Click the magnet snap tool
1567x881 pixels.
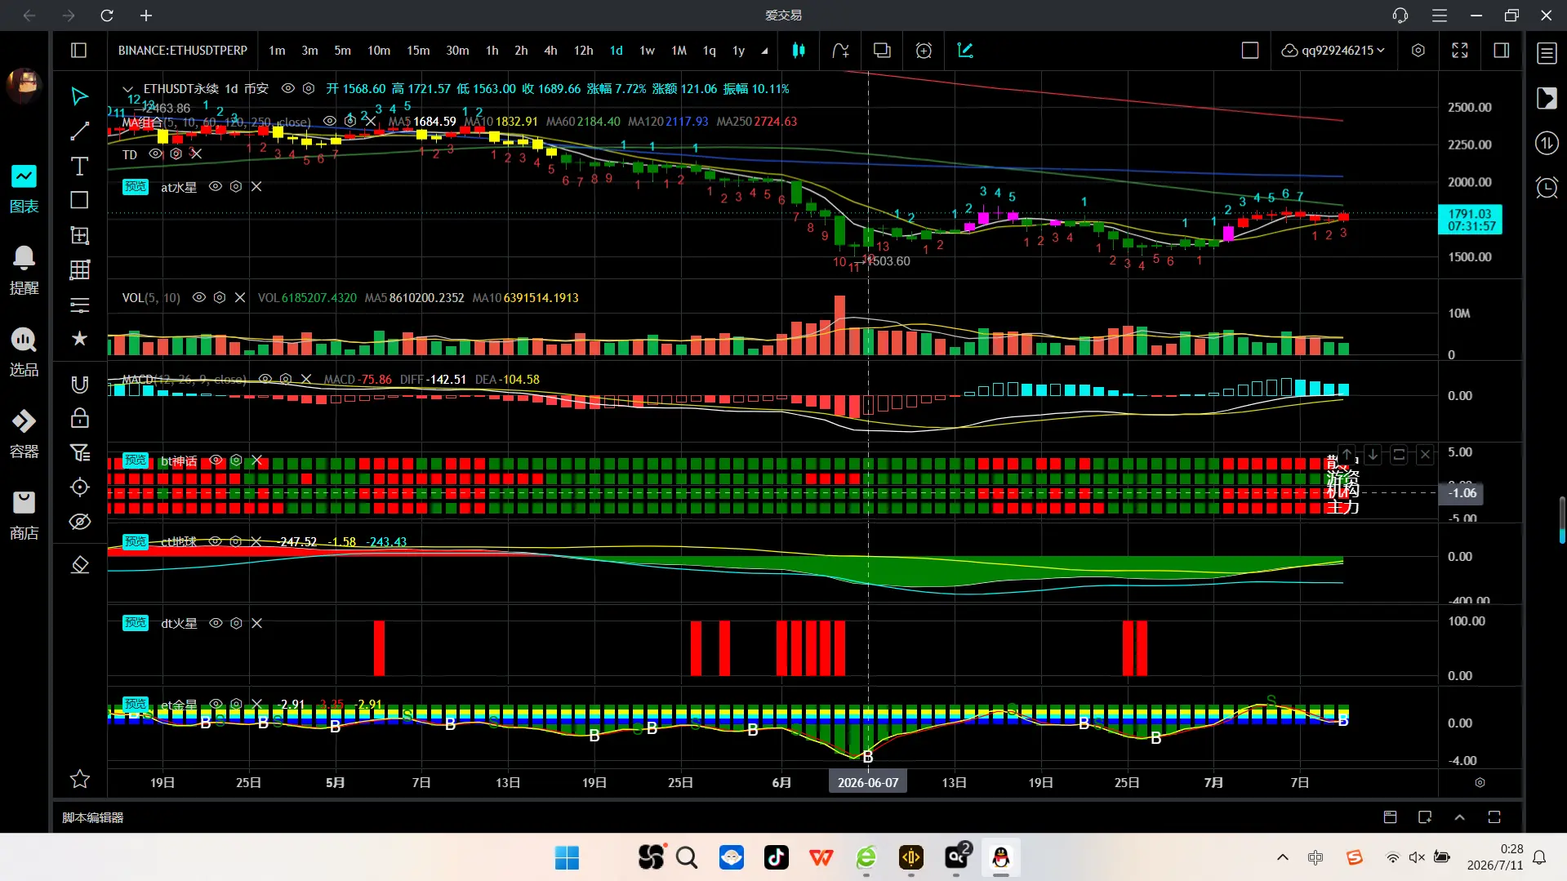pos(79,385)
